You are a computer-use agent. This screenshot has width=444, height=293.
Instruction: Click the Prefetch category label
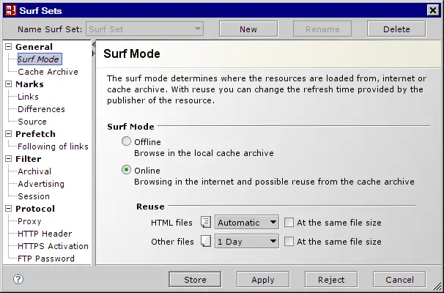point(35,133)
